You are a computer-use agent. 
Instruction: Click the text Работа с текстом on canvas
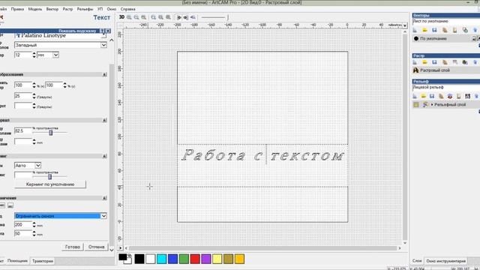click(262, 155)
